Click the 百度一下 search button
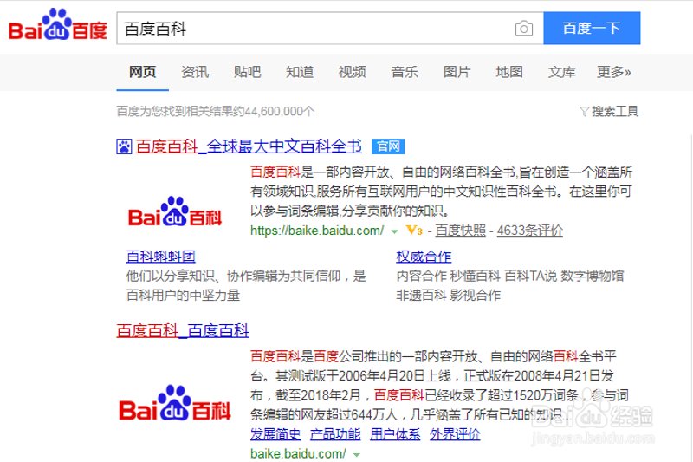This screenshot has height=462, width=693. (592, 29)
